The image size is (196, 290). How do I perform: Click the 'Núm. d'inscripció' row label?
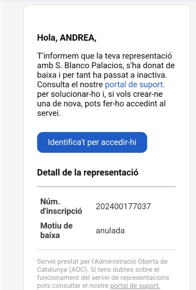(x=61, y=207)
